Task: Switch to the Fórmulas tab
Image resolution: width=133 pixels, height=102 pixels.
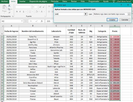Action: tap(55, 1)
